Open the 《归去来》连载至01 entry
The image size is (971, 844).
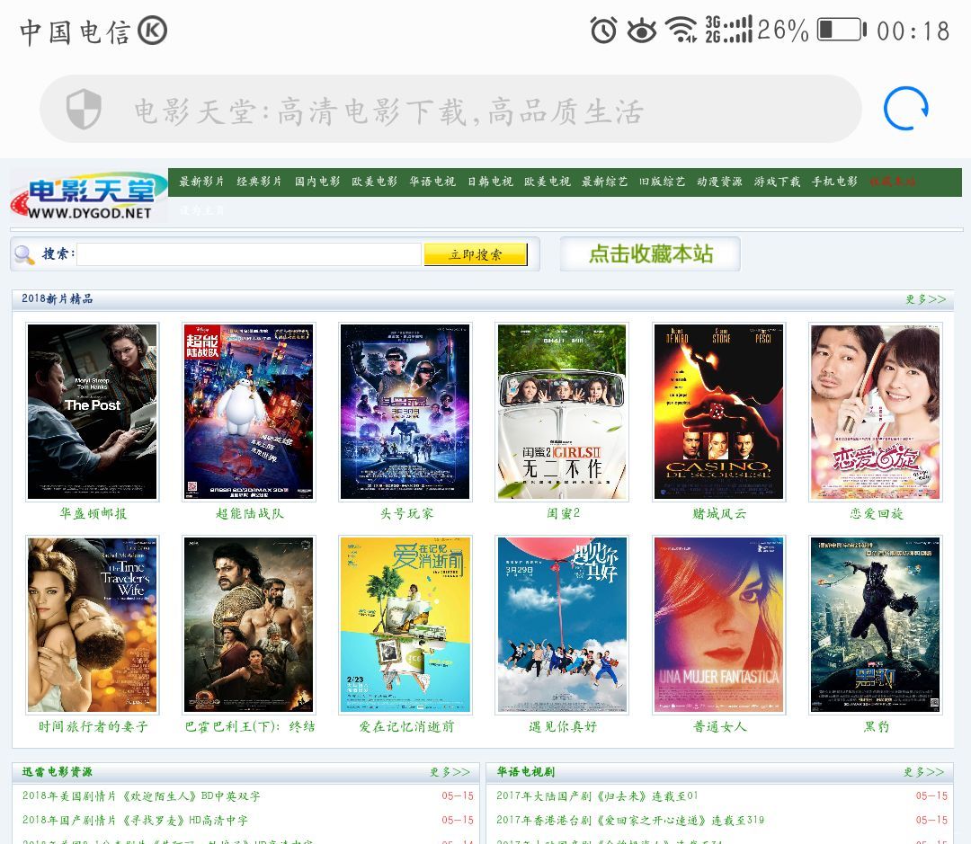click(x=597, y=795)
